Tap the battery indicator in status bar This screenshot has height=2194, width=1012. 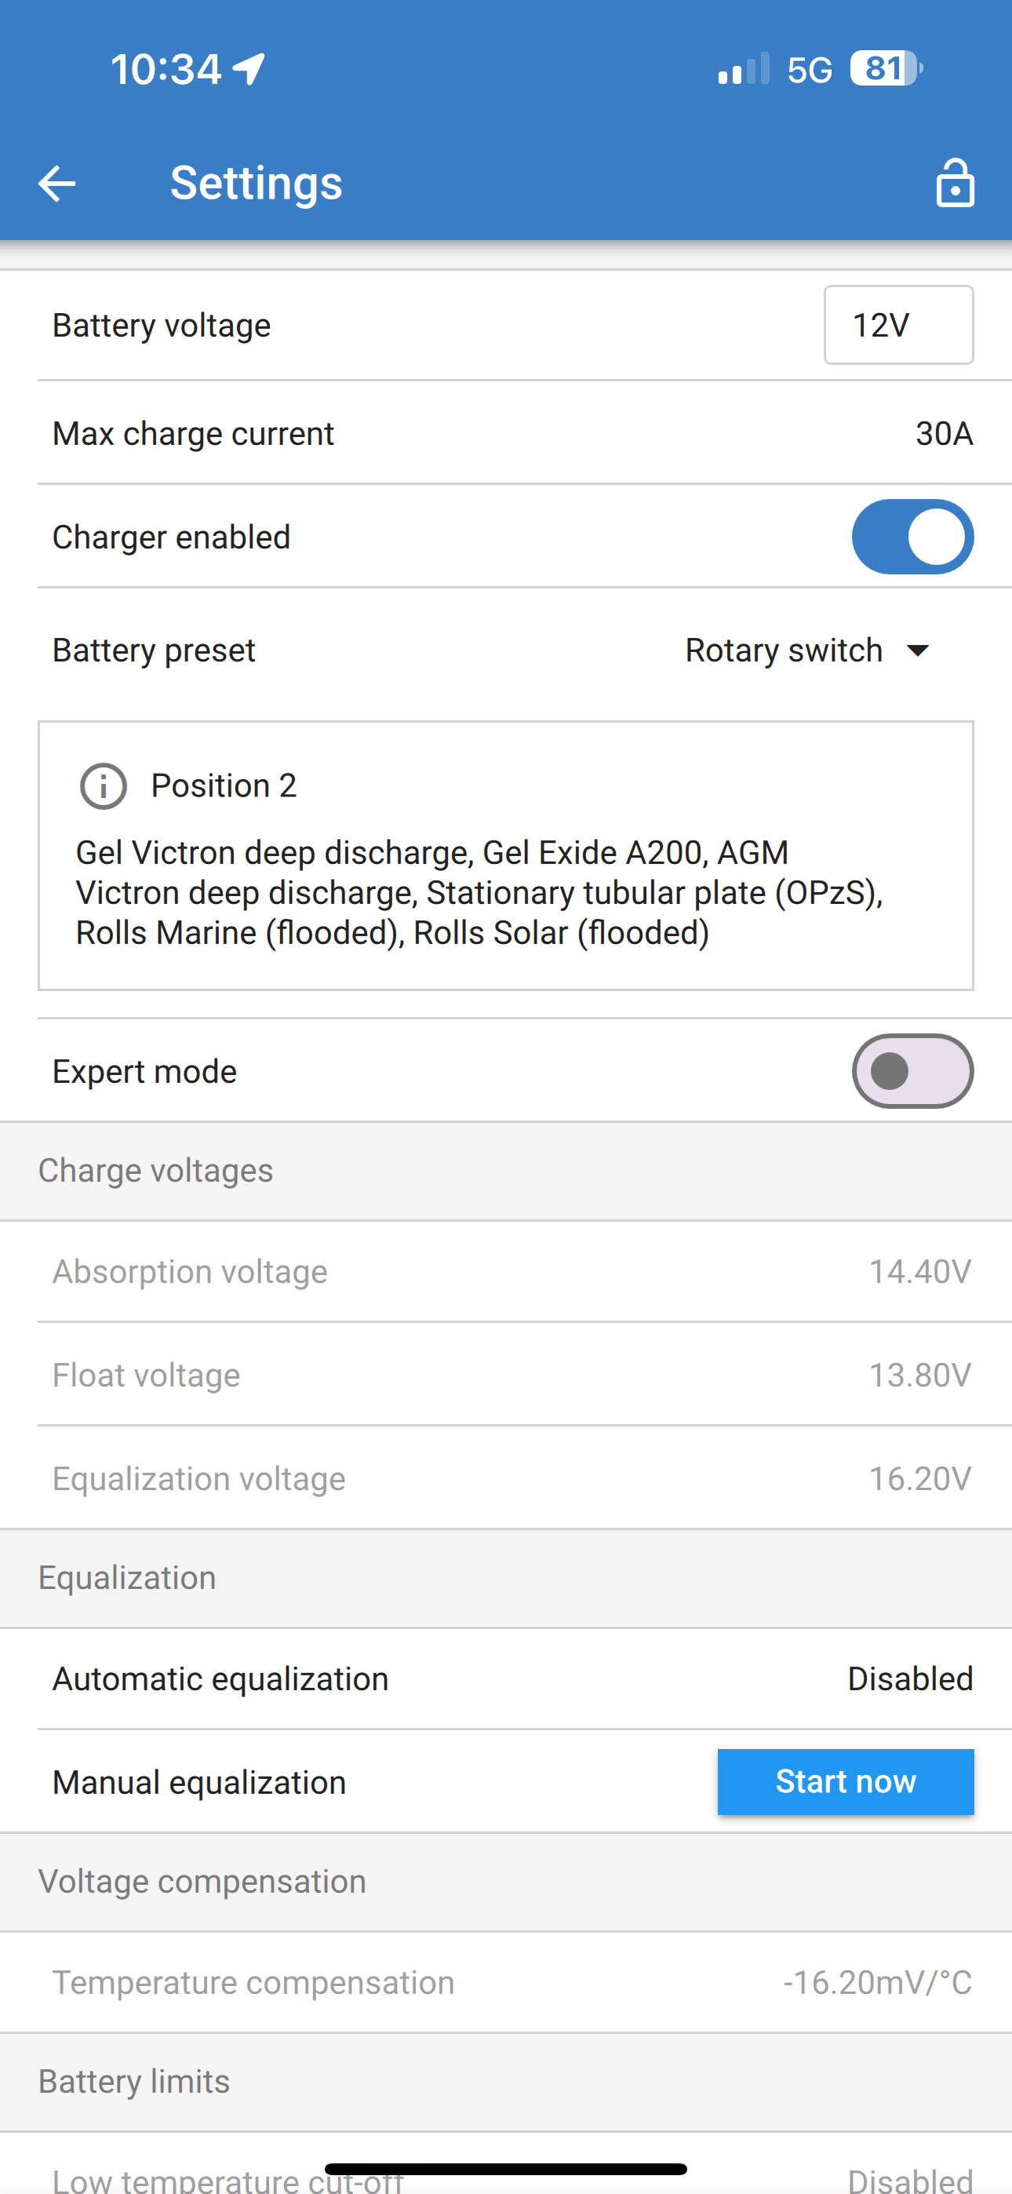point(886,68)
